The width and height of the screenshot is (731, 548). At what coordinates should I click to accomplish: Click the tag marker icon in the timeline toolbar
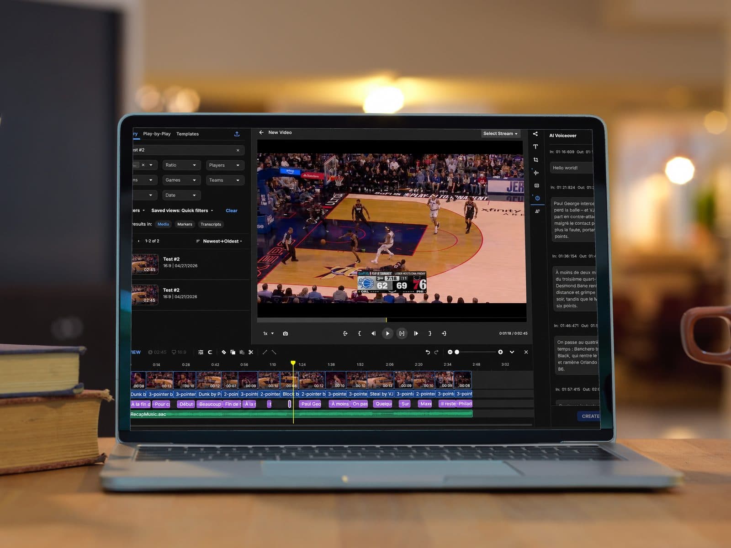(224, 352)
